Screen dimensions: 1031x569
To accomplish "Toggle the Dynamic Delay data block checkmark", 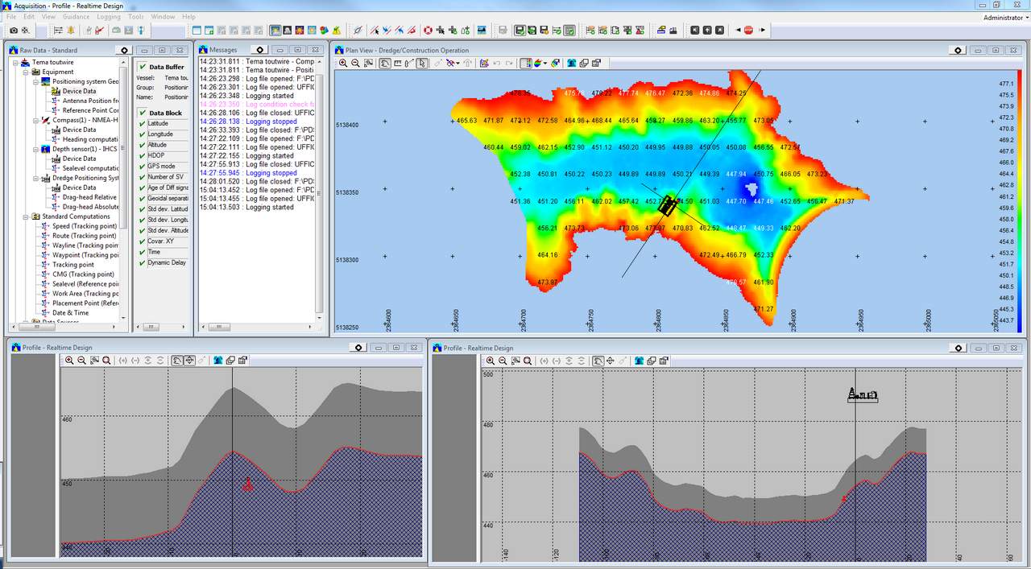I will (x=142, y=262).
